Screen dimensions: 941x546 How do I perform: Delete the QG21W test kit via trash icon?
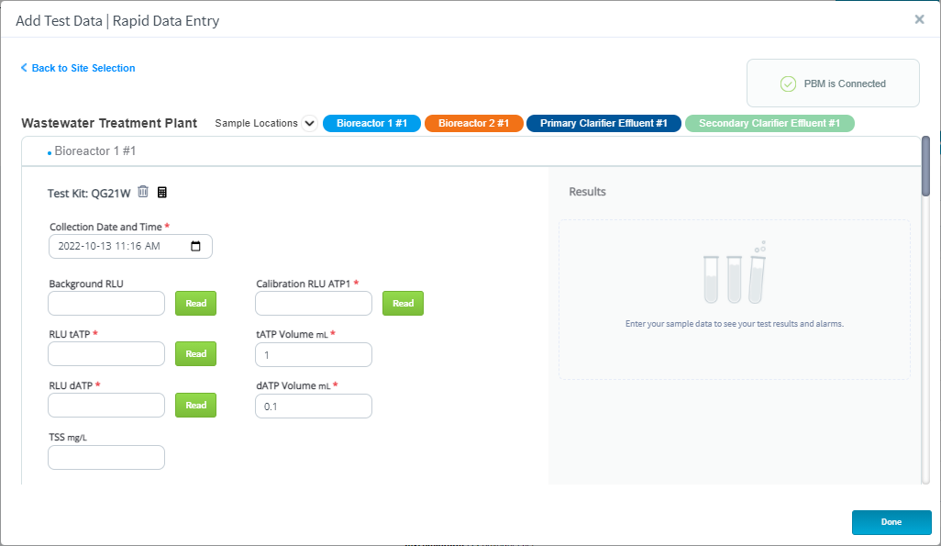(143, 192)
